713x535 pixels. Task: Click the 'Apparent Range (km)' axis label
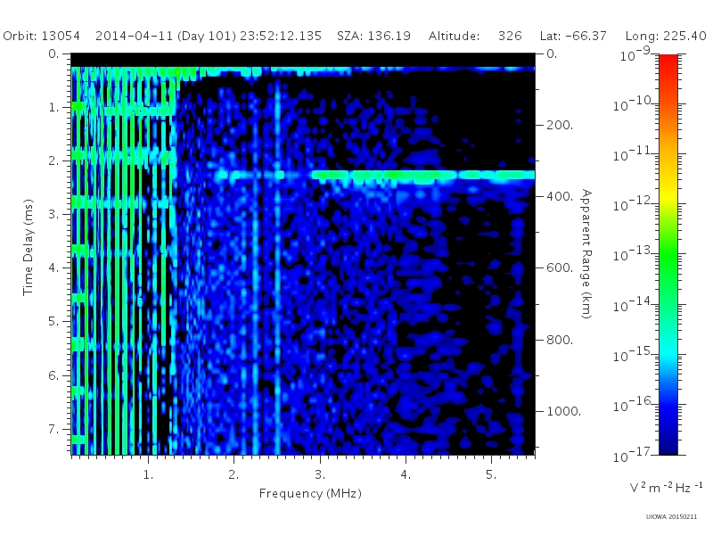coord(586,254)
